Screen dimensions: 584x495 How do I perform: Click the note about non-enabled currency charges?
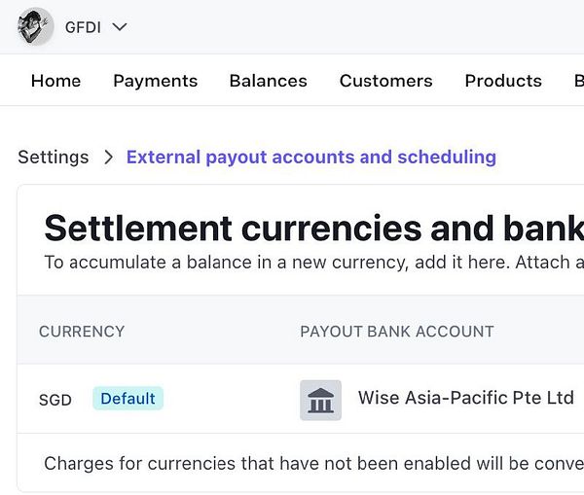point(312,463)
